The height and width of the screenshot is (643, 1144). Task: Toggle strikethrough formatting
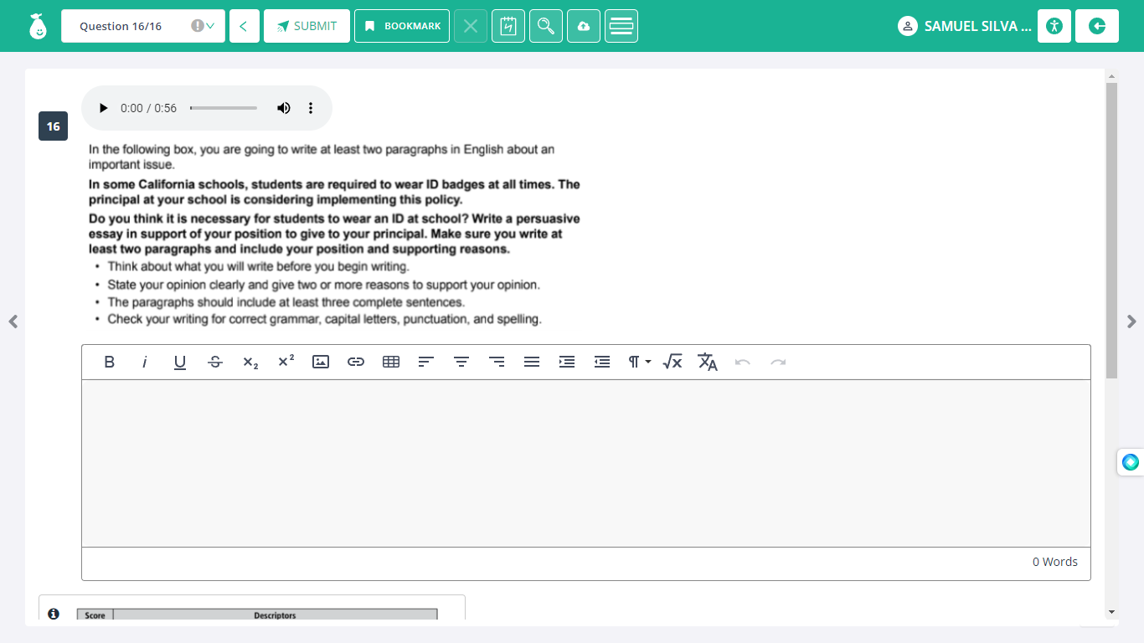coord(215,362)
